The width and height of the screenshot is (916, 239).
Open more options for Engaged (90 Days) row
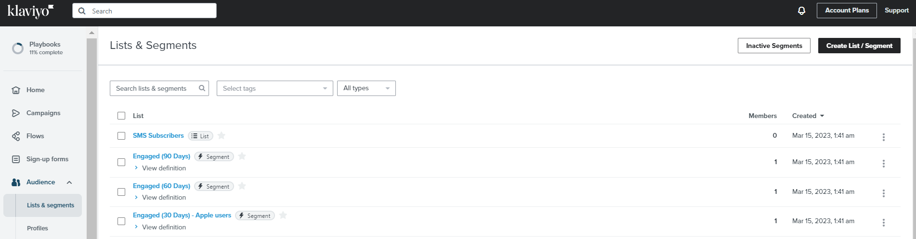click(x=884, y=164)
